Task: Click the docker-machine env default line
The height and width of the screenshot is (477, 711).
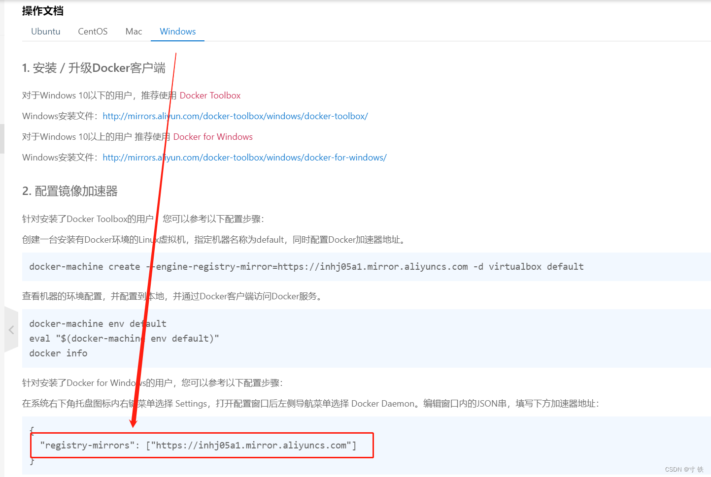Action: pyautogui.click(x=98, y=324)
